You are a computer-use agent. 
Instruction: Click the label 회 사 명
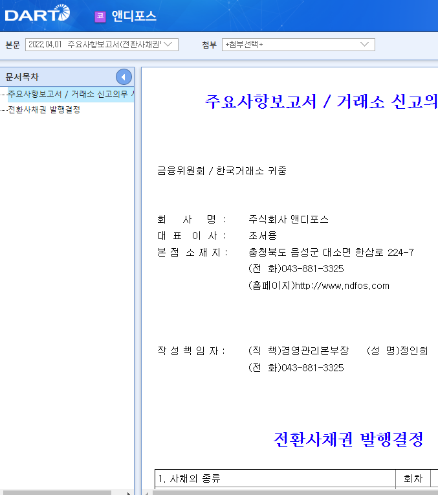pos(192,219)
